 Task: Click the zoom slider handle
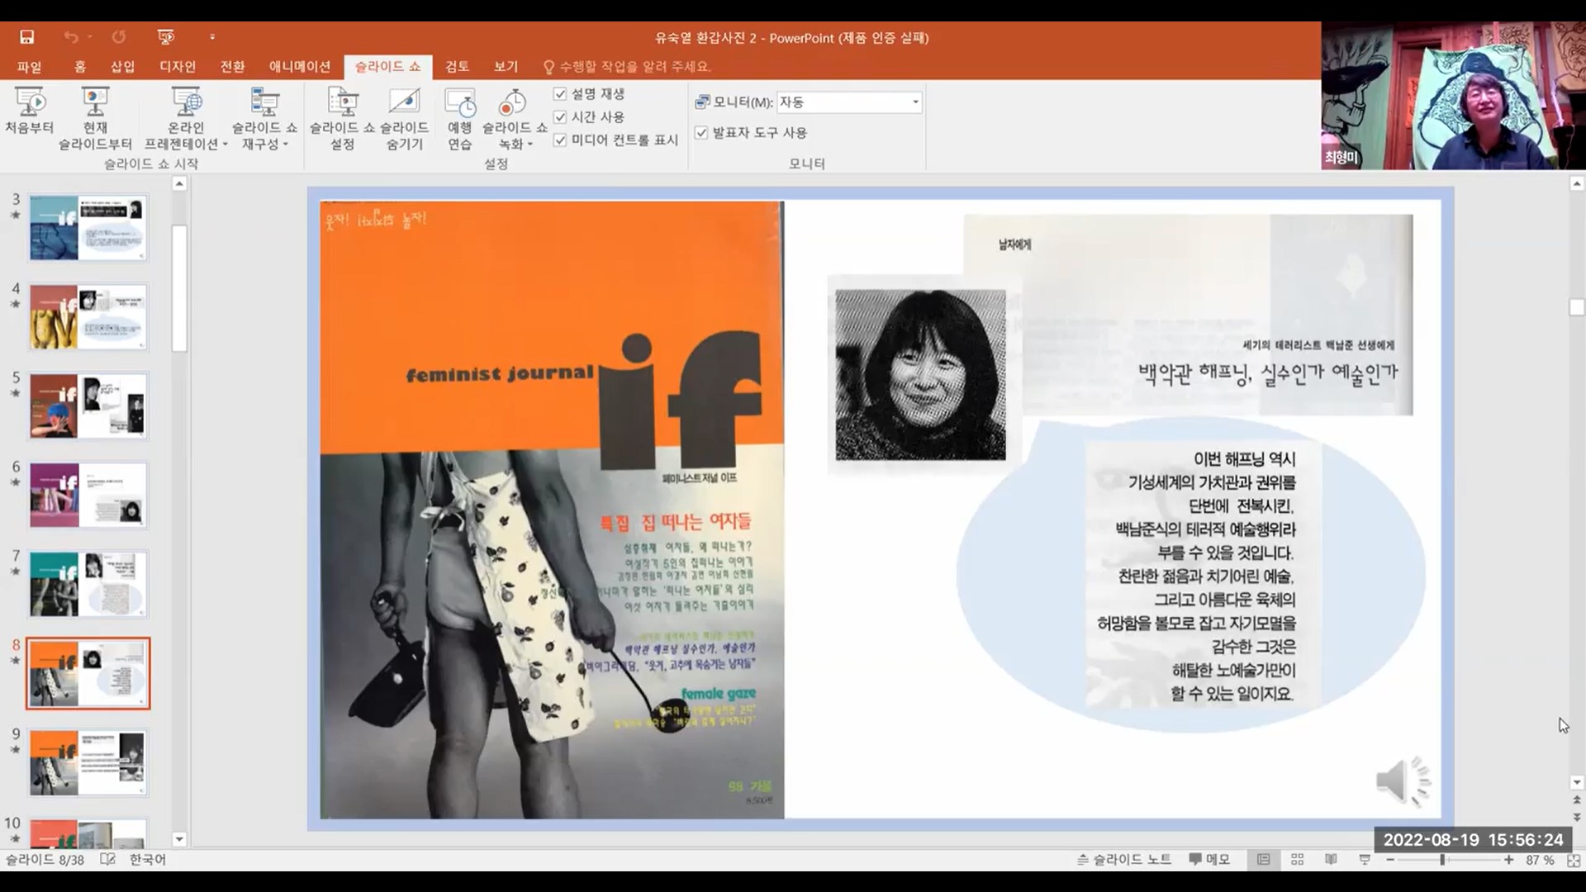1442,860
